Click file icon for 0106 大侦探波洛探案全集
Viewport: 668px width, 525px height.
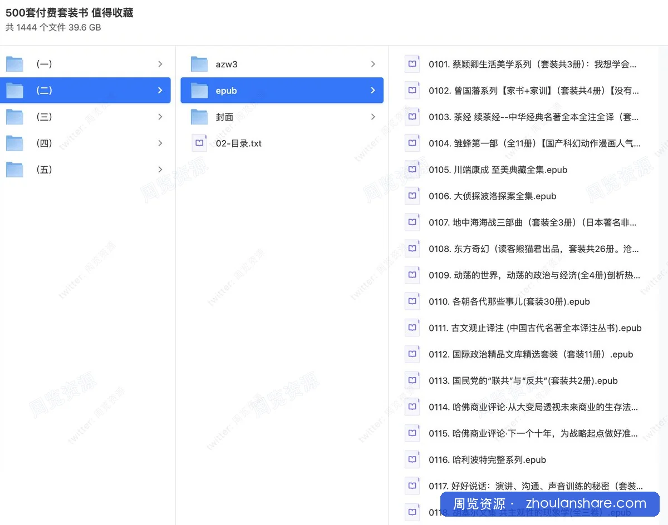tap(412, 196)
